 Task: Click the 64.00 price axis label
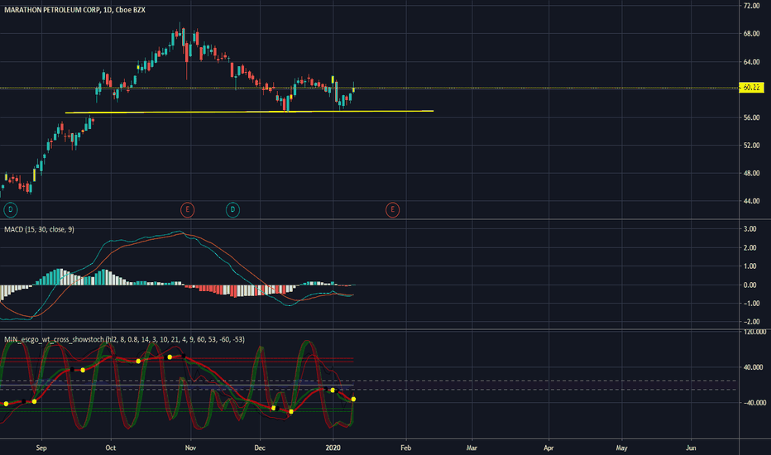tap(751, 62)
